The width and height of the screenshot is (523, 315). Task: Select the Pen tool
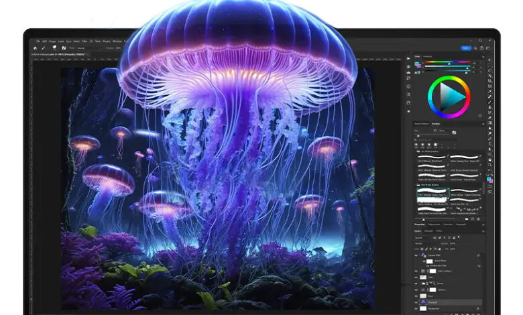[x=489, y=139]
